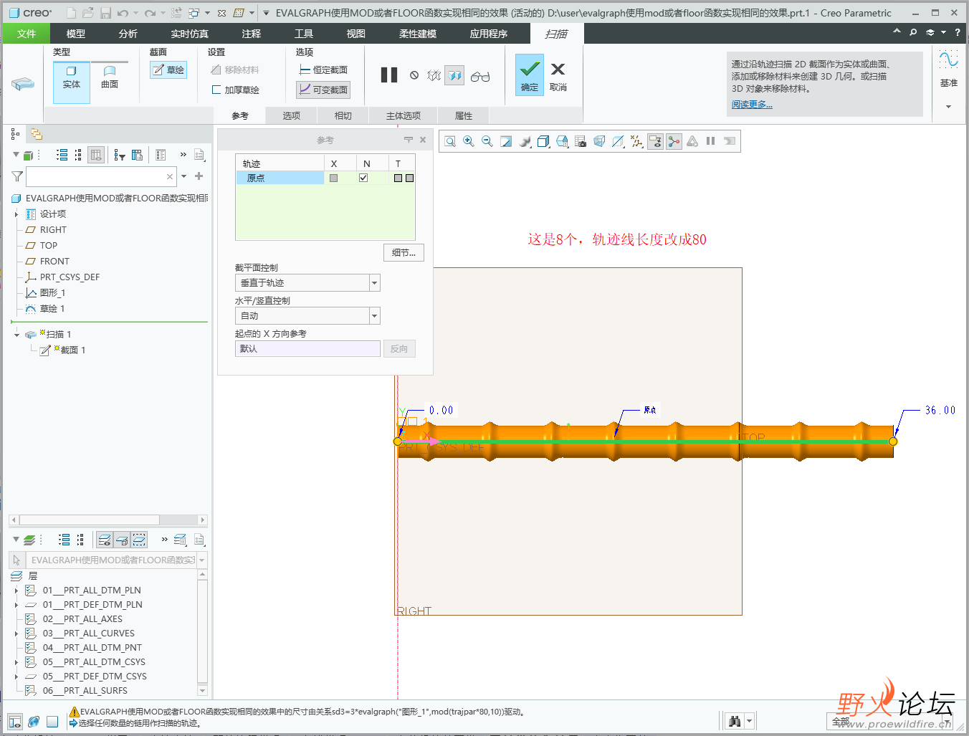Click the green checkmark 确定 button
Image resolution: width=969 pixels, height=736 pixels.
(530, 75)
